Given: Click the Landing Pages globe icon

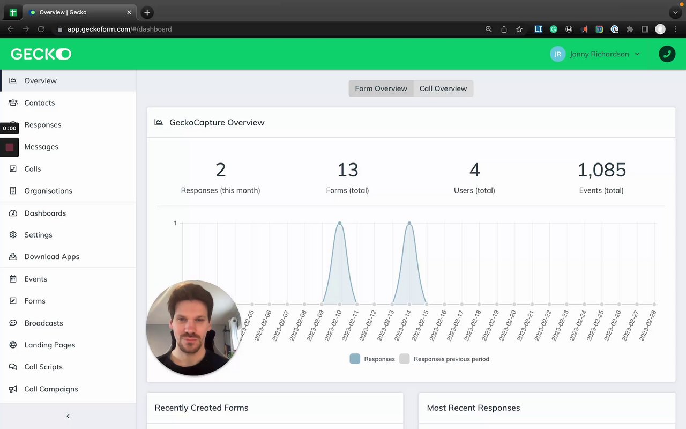Looking at the screenshot, I should pos(13,345).
